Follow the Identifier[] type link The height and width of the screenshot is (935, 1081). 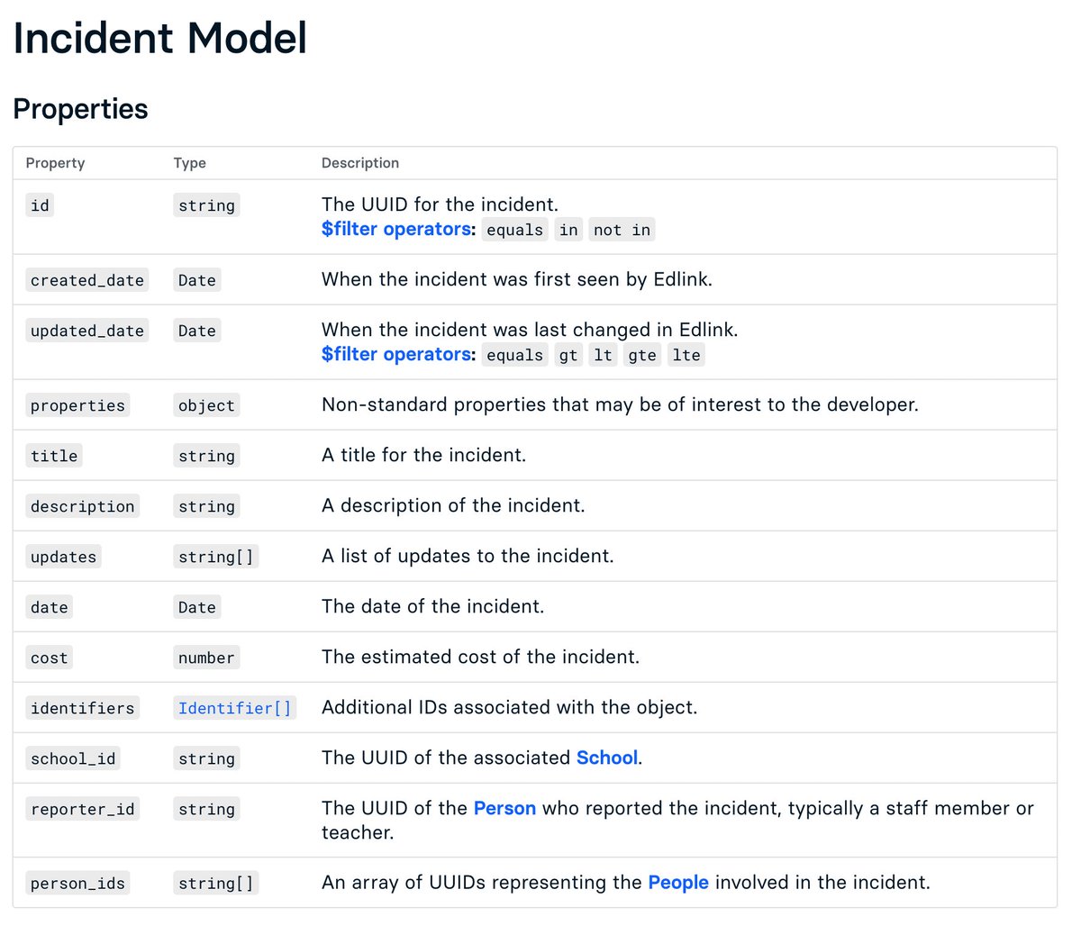[235, 708]
